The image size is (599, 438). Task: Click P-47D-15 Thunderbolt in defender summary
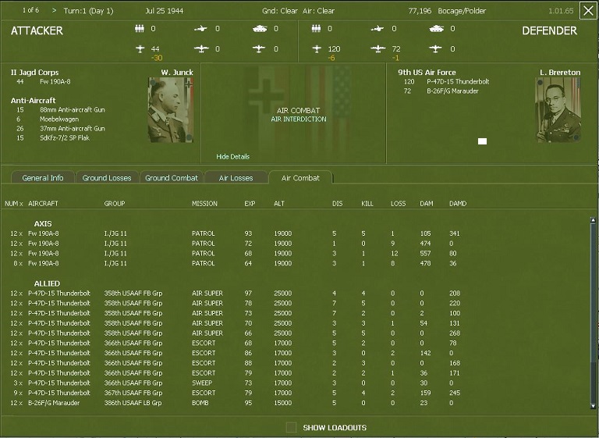coord(458,81)
